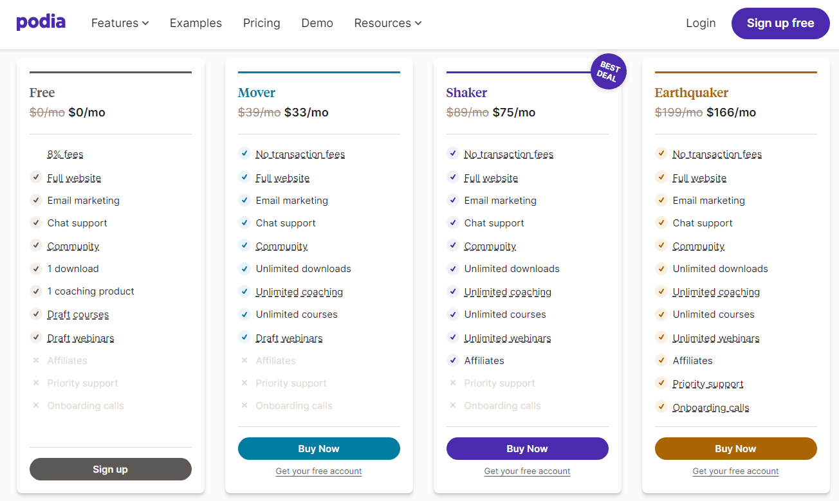Click checkmark icon next to Earthquaker's Onboarding calls
Screen dimensions: 839x501
pyautogui.click(x=661, y=406)
